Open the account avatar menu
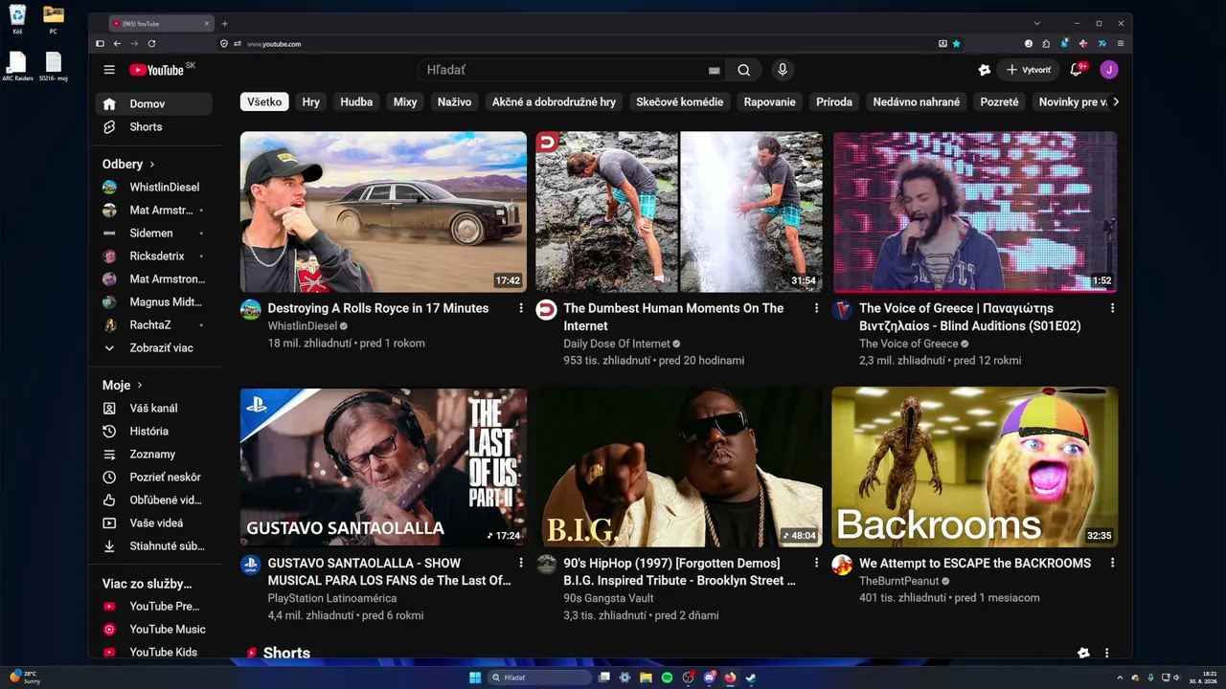This screenshot has width=1226, height=689. pyautogui.click(x=1109, y=70)
